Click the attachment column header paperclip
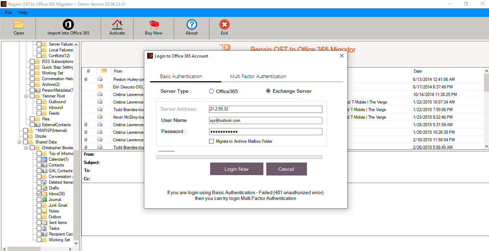 (88, 71)
